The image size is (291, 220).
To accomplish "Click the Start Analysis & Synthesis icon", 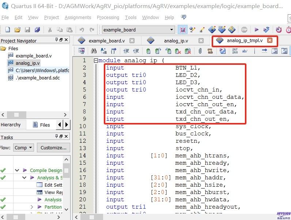I will (266, 30).
